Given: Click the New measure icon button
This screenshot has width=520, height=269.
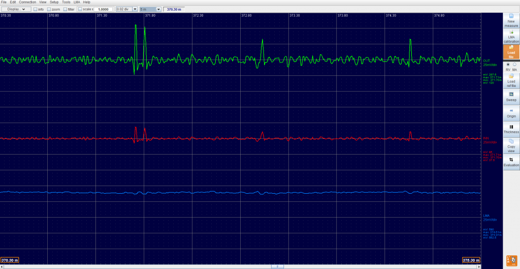Looking at the screenshot, I should (x=511, y=20).
